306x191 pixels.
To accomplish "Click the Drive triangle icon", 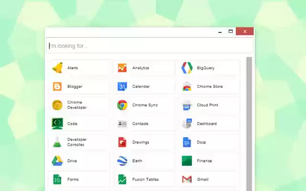I will click(57, 161).
